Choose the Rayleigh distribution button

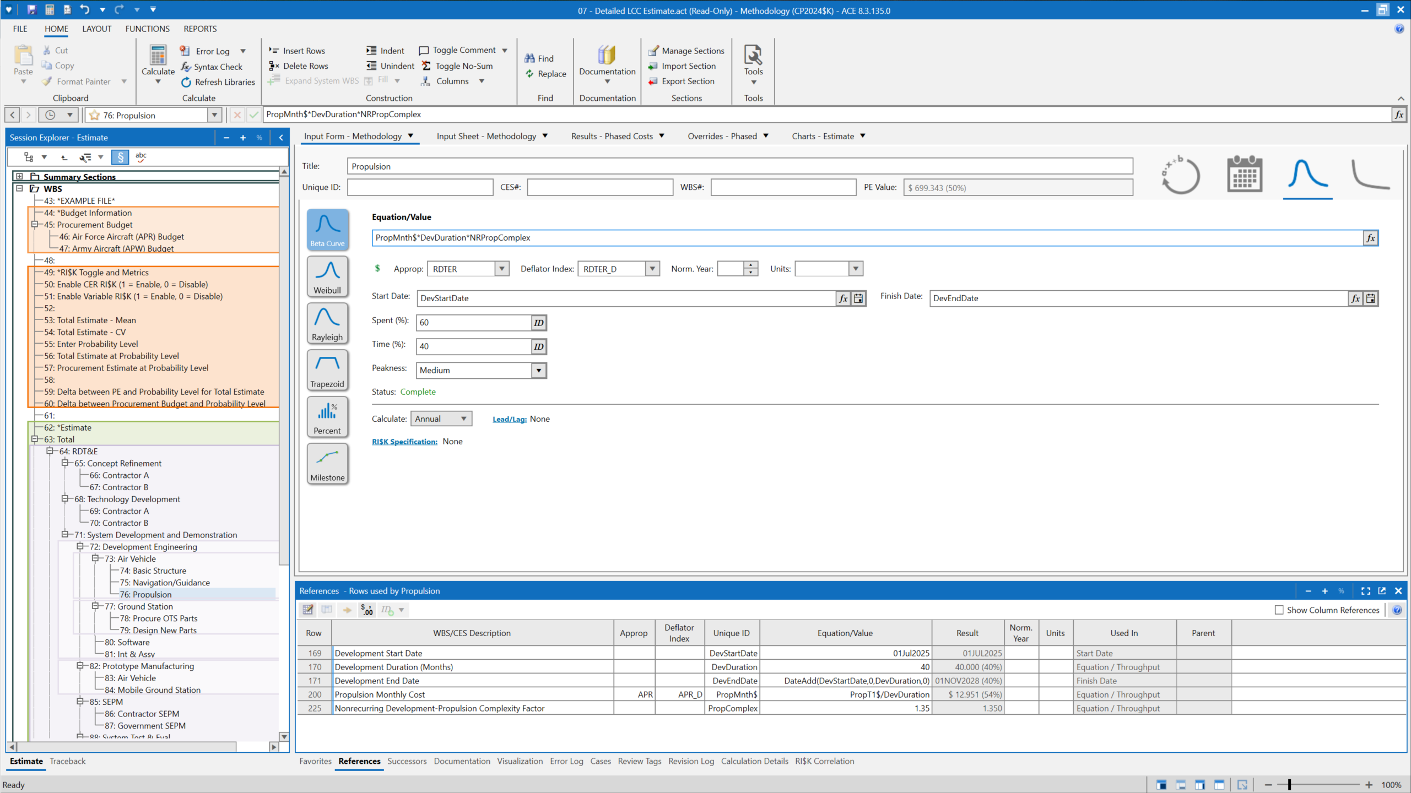click(x=327, y=323)
